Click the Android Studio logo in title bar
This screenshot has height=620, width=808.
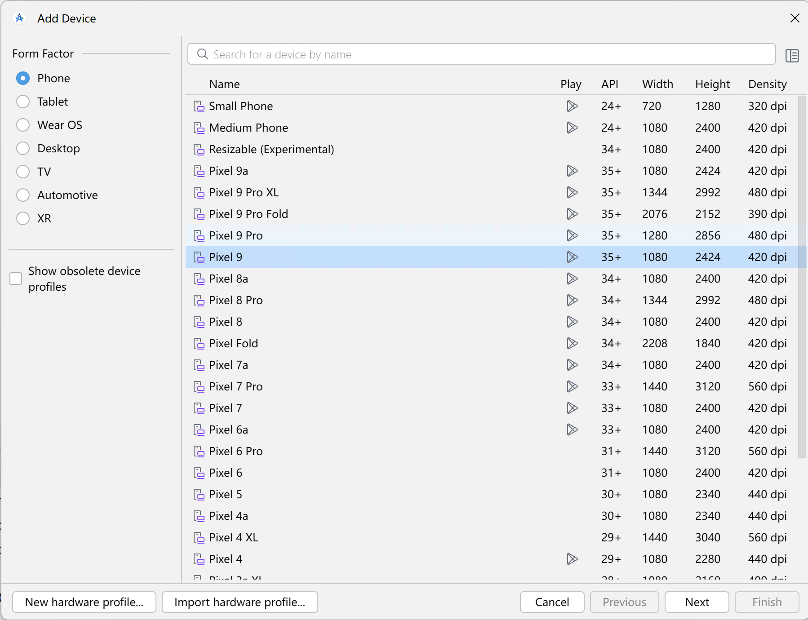(x=19, y=18)
